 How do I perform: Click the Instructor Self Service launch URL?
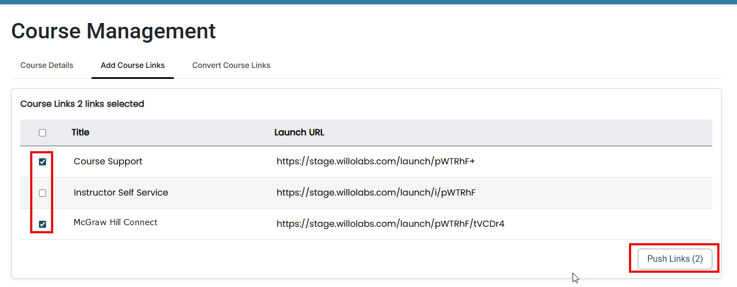click(x=376, y=193)
